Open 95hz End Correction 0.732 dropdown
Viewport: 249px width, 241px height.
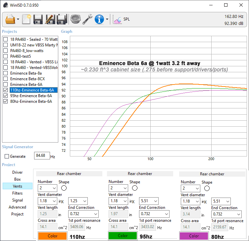(154, 214)
